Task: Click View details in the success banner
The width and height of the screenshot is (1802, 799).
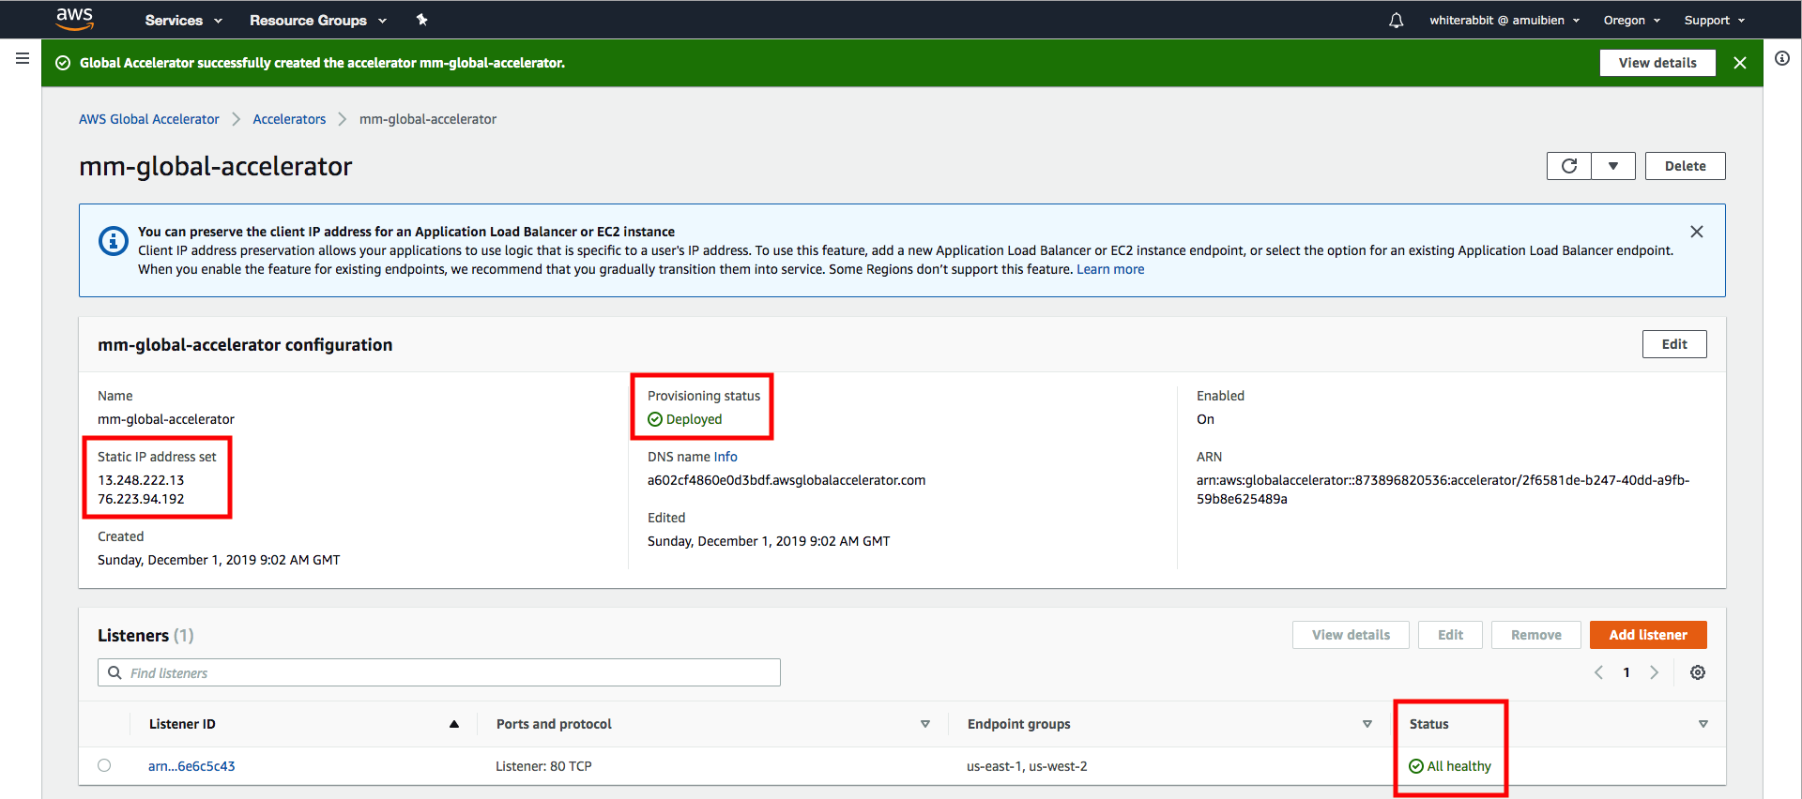Action: (1657, 63)
